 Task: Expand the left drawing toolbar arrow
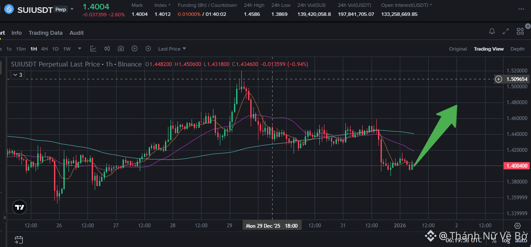[5, 218]
